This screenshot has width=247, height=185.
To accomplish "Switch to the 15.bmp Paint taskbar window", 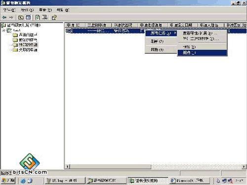I will pos(65,181).
